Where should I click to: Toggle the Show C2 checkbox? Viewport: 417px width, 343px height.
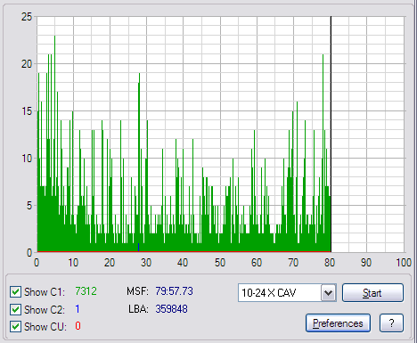tap(15, 309)
